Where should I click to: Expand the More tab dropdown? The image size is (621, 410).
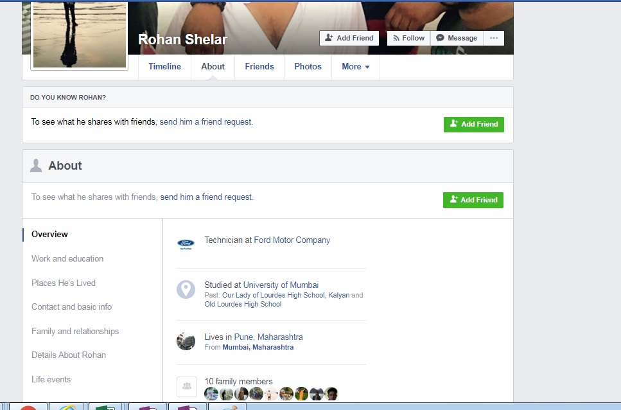click(x=356, y=67)
